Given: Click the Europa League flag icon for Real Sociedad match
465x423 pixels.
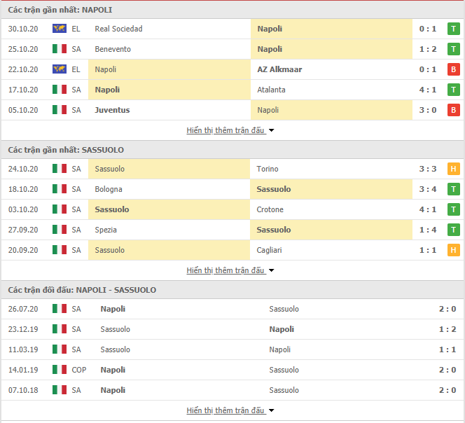Looking at the screenshot, I should click(60, 29).
